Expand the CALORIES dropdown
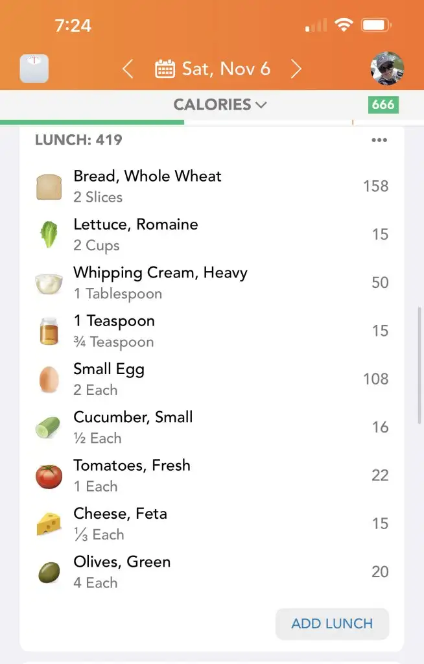The height and width of the screenshot is (664, 424). pyautogui.click(x=220, y=104)
